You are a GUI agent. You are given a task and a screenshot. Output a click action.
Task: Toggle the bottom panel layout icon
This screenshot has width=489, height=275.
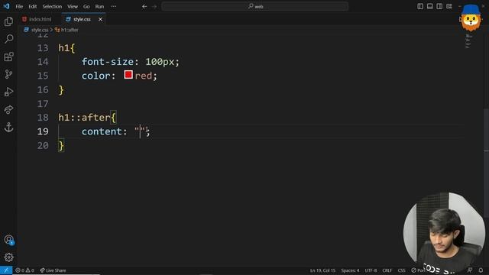[429, 6]
